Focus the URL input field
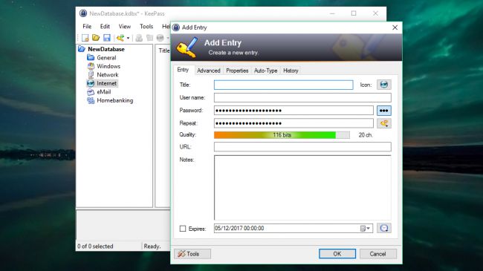The width and height of the screenshot is (483, 271). (302, 147)
